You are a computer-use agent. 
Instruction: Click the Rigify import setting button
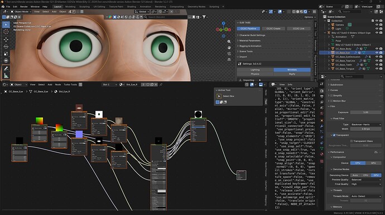[x=292, y=74]
